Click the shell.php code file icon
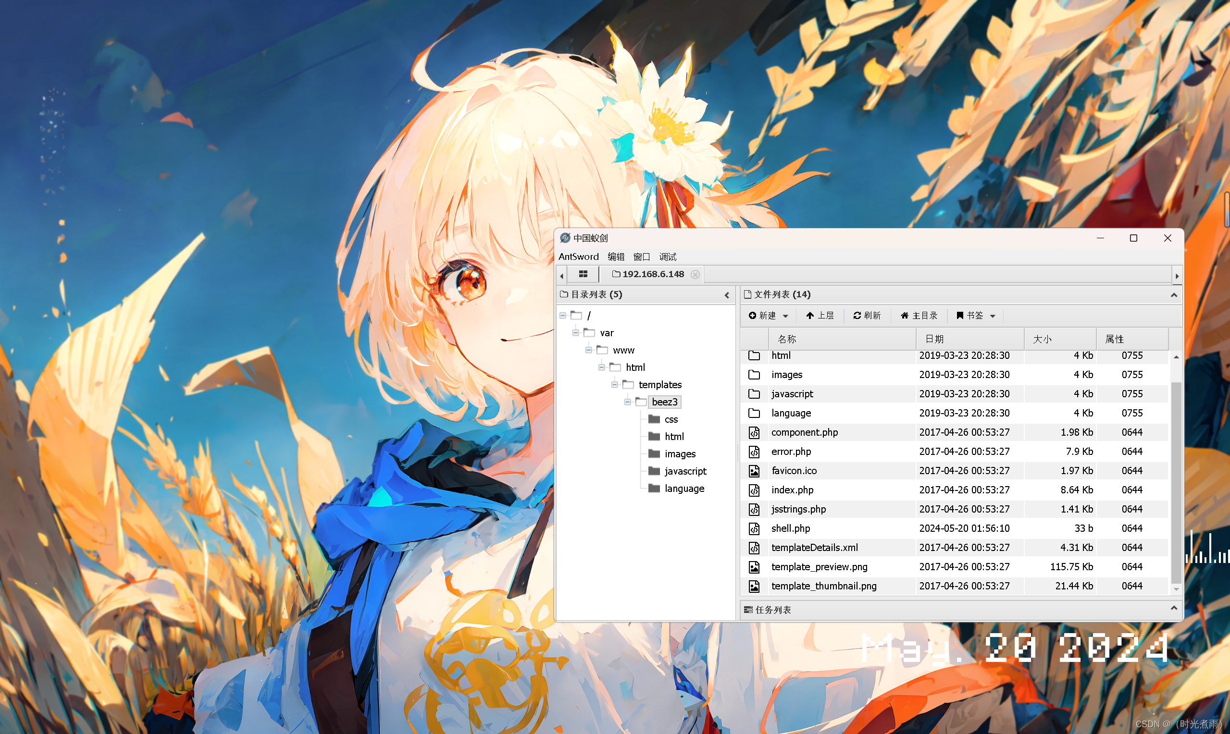The width and height of the screenshot is (1230, 734). [x=754, y=529]
